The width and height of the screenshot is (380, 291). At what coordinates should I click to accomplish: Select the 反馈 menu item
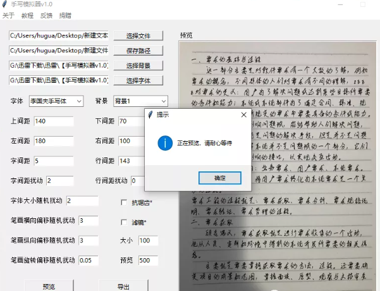46,15
